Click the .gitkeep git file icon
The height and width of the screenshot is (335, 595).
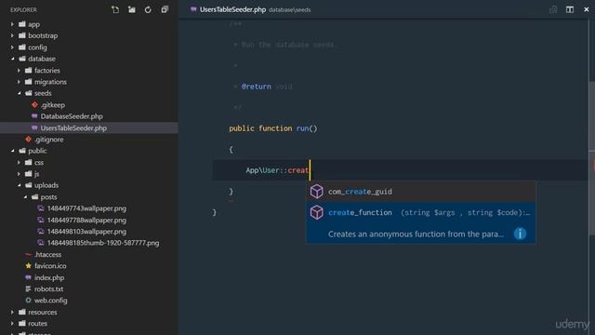click(x=34, y=105)
